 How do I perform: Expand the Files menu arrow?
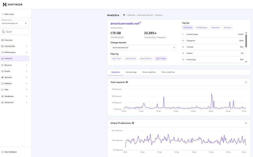(27, 90)
